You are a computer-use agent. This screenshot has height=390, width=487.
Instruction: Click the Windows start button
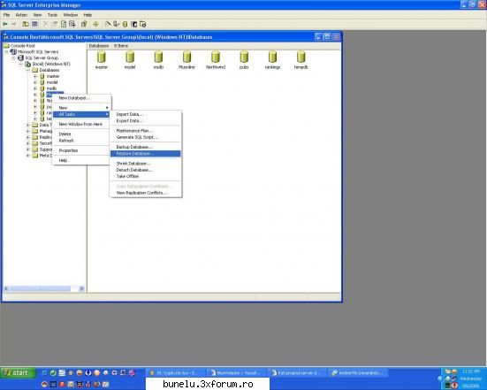click(x=18, y=372)
